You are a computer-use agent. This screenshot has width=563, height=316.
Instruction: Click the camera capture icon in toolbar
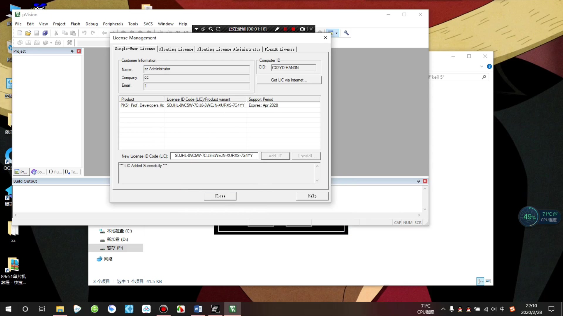click(302, 29)
